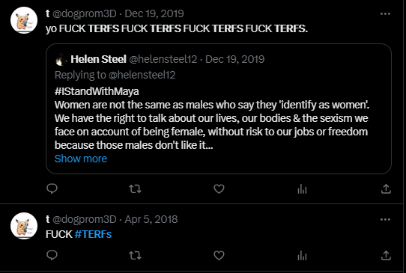Screen dimensions: 406x273
Task: Open the #TERFs hashtag link
Action: click(93, 234)
